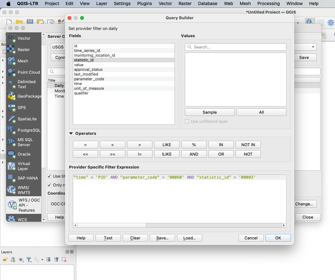Insert the NOT IN operator

pos(248,145)
